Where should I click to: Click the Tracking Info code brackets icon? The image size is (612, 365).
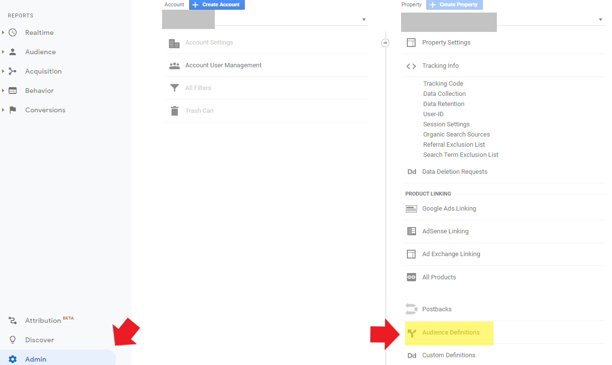coord(411,66)
